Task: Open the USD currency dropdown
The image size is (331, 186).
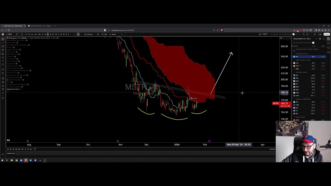Action: 285,38
